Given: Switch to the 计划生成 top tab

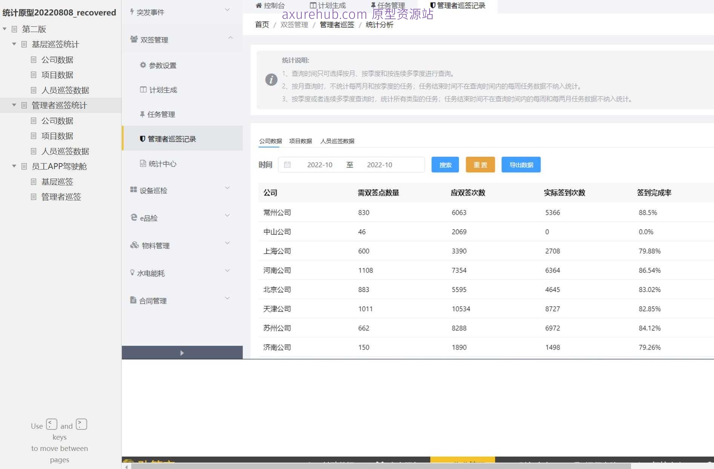Looking at the screenshot, I should click(x=328, y=5).
